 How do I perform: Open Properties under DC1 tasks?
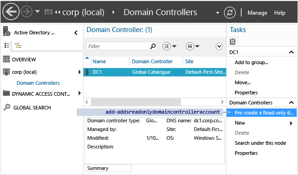[246, 93]
